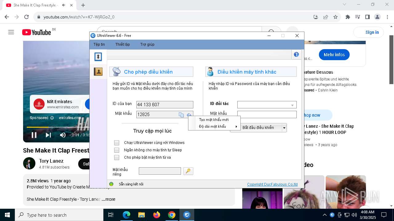Launch Microsoft Edge from the taskbar
The width and height of the screenshot is (394, 221).
(127, 215)
